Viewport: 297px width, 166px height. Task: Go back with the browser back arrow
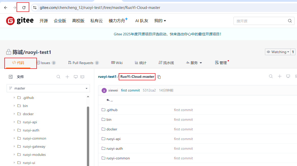tap(6, 8)
